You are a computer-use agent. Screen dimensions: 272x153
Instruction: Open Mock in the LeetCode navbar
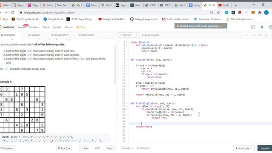[46, 27]
